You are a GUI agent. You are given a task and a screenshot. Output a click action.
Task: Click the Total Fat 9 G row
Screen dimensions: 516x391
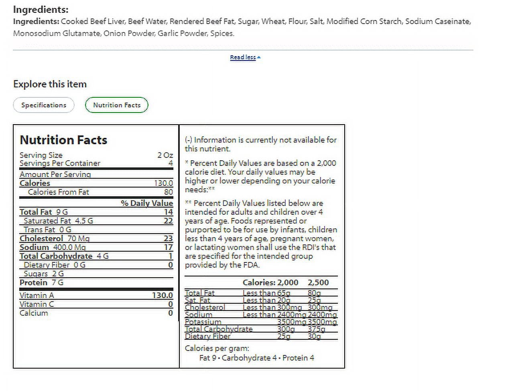[x=96, y=212]
